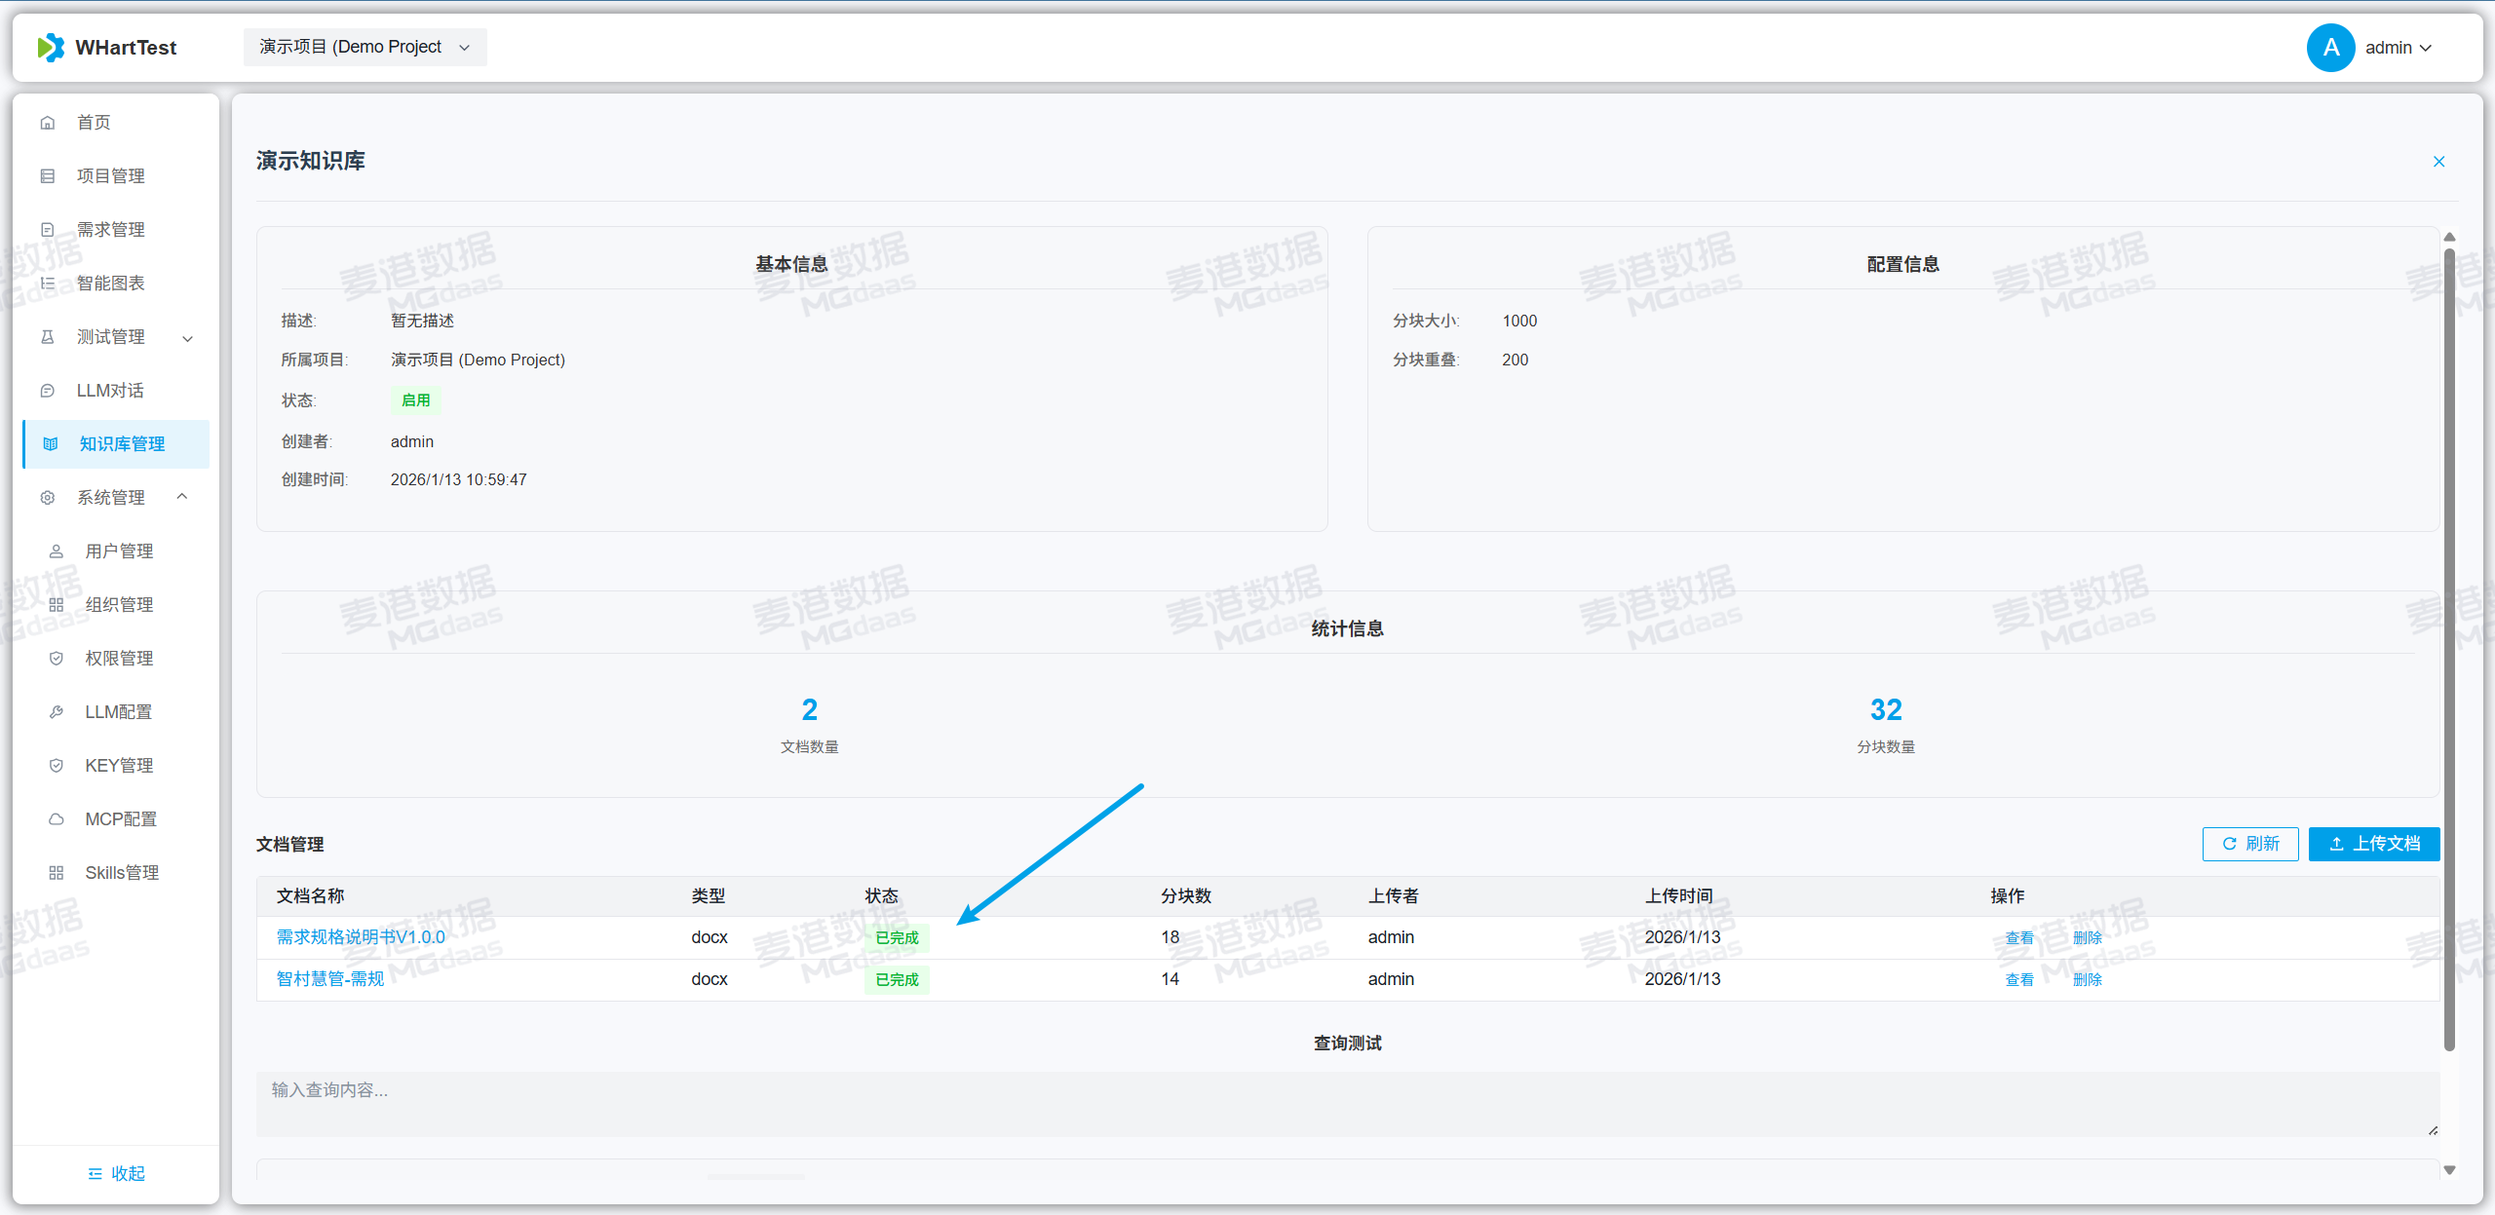The image size is (2495, 1215).
Task: Click the grid icon beside Skills管理
Action: (x=57, y=873)
